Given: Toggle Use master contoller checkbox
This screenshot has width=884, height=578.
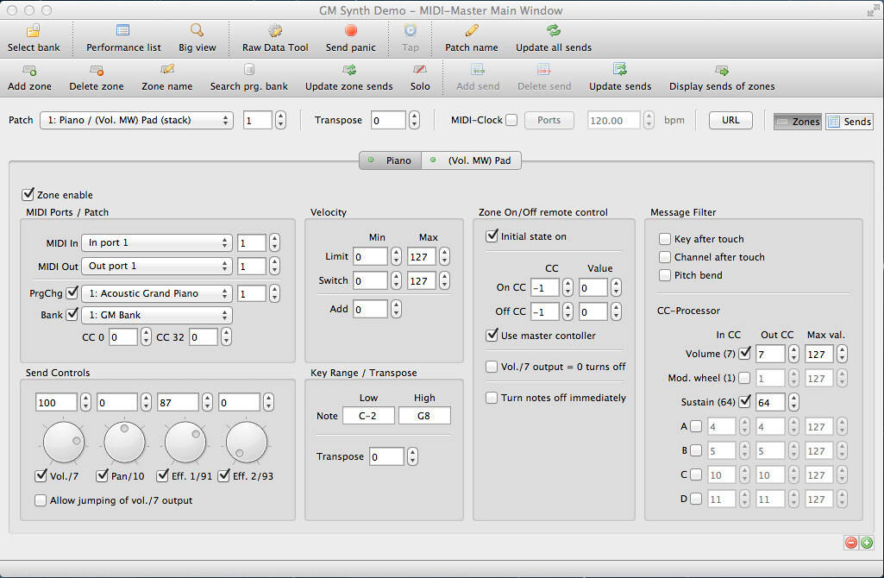Looking at the screenshot, I should point(492,335).
